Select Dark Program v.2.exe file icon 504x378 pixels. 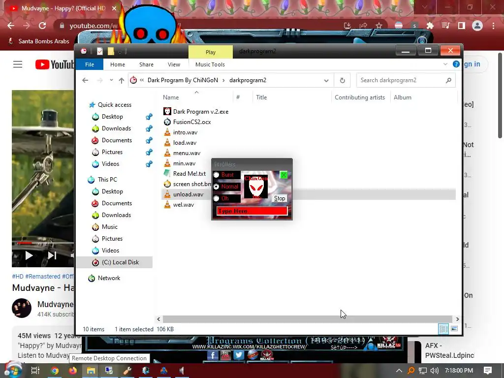(167, 112)
